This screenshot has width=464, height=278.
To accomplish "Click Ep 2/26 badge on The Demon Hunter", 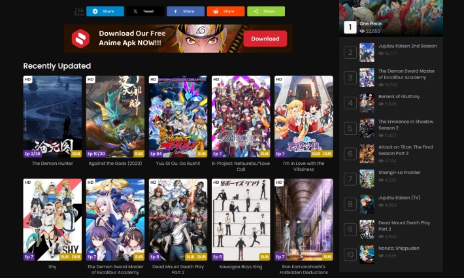I will click(x=33, y=154).
